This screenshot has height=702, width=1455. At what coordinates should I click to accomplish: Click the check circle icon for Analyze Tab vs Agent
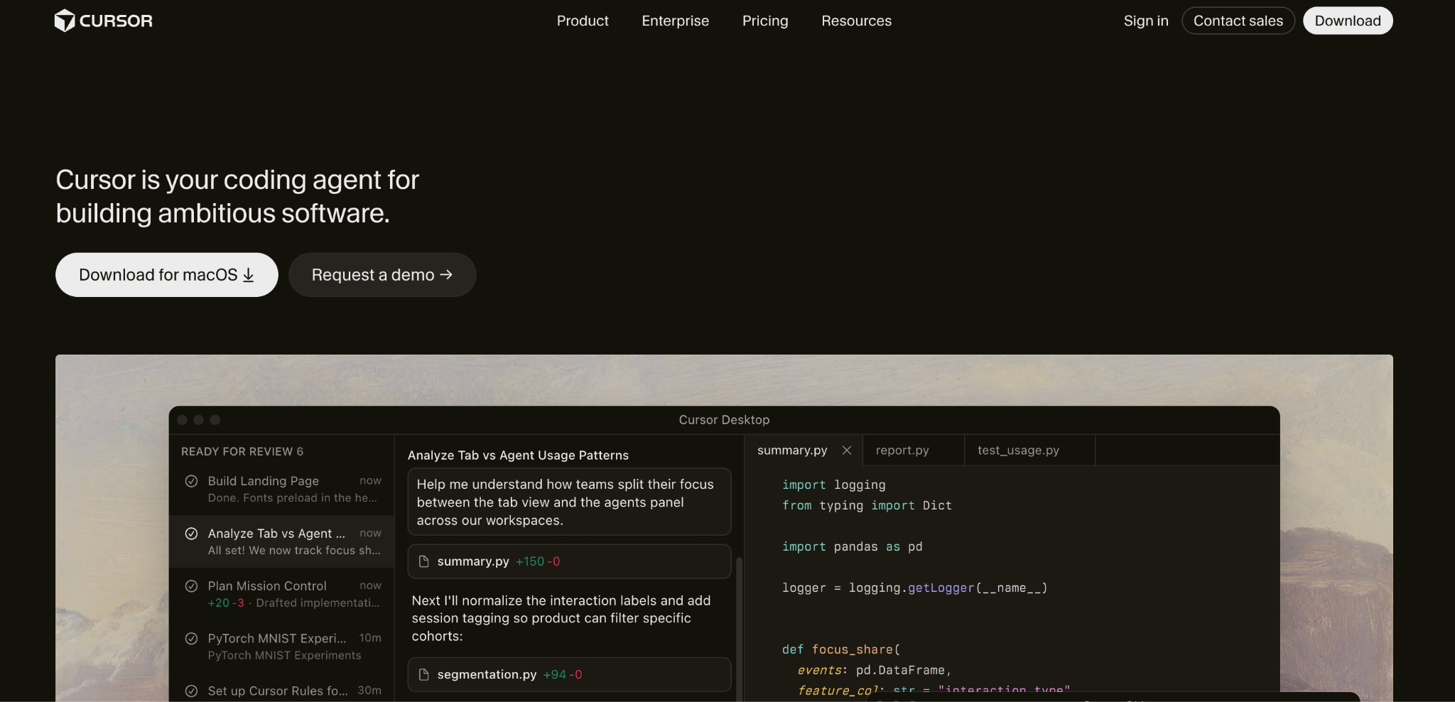tap(191, 534)
